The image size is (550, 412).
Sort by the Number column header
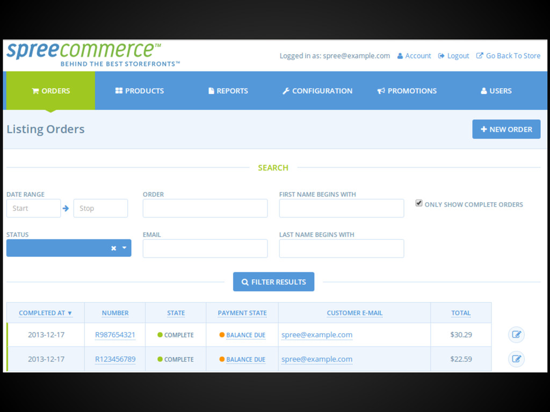(115, 313)
